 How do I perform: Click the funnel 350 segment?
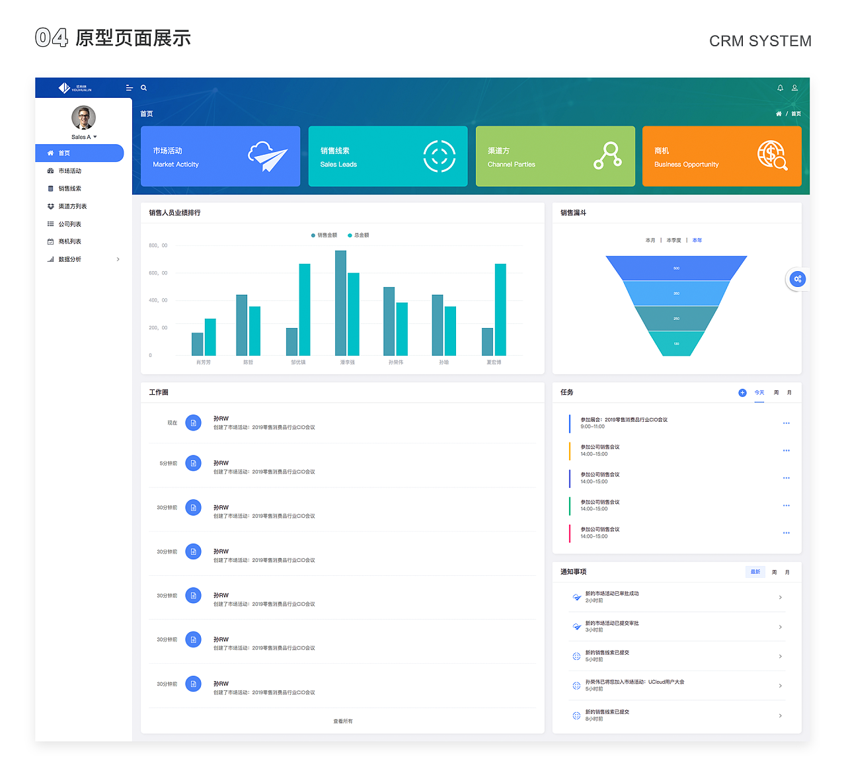click(676, 293)
